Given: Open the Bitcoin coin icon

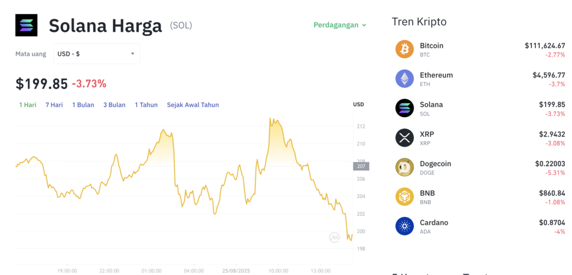Looking at the screenshot, I should [404, 49].
